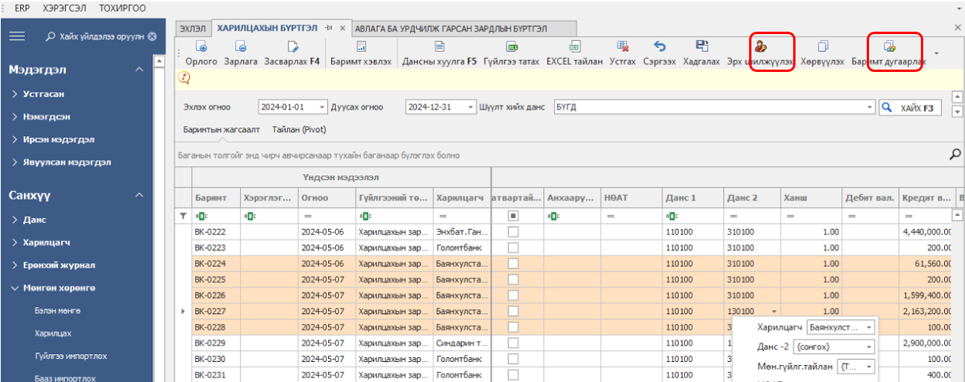Open the Шүүлт хийх данс dropdown
Screen dimensions: 965x382
(870, 107)
